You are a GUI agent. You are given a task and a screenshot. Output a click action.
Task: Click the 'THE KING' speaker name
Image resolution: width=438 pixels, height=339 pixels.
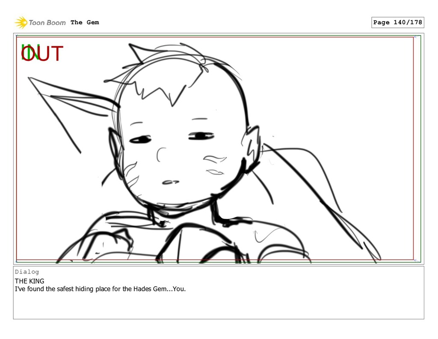pos(30,281)
